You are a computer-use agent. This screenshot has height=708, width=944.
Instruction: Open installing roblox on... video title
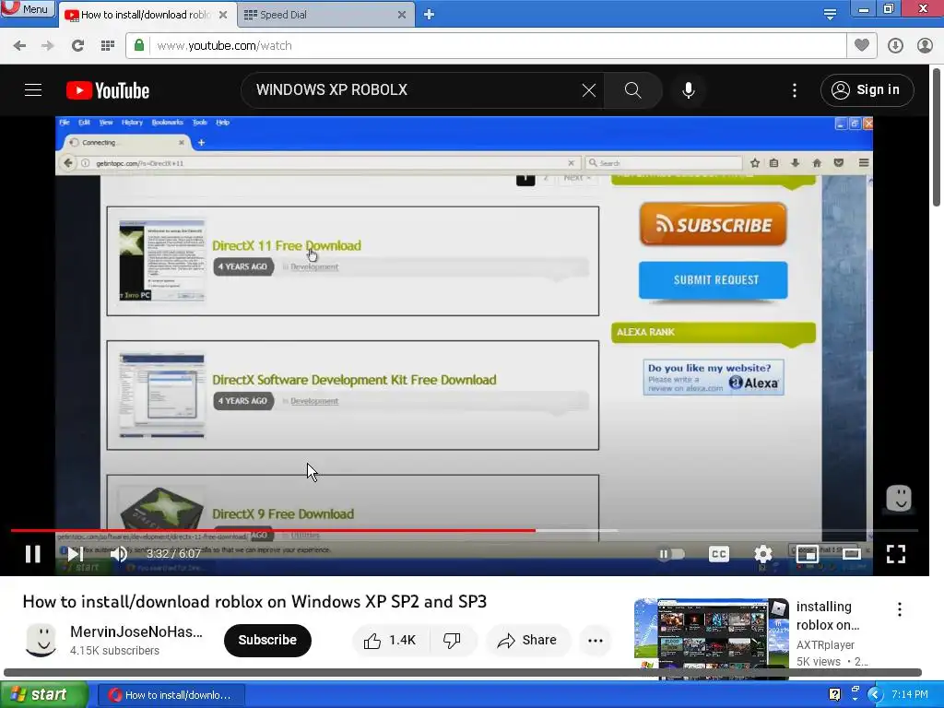[828, 615]
